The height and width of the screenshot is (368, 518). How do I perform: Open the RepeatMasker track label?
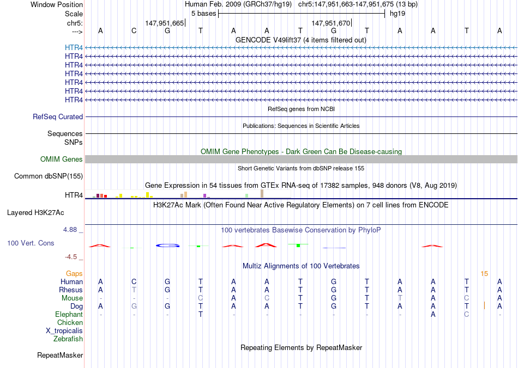(x=60, y=355)
